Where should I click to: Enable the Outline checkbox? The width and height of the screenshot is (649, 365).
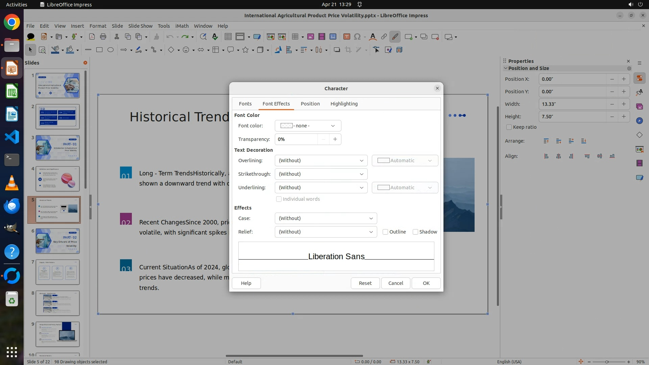click(x=385, y=232)
